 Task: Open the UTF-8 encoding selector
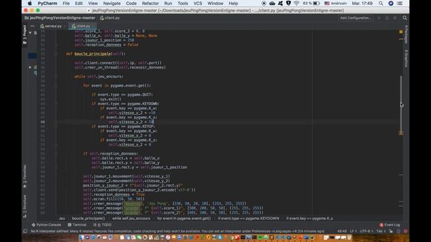[x=366, y=231]
